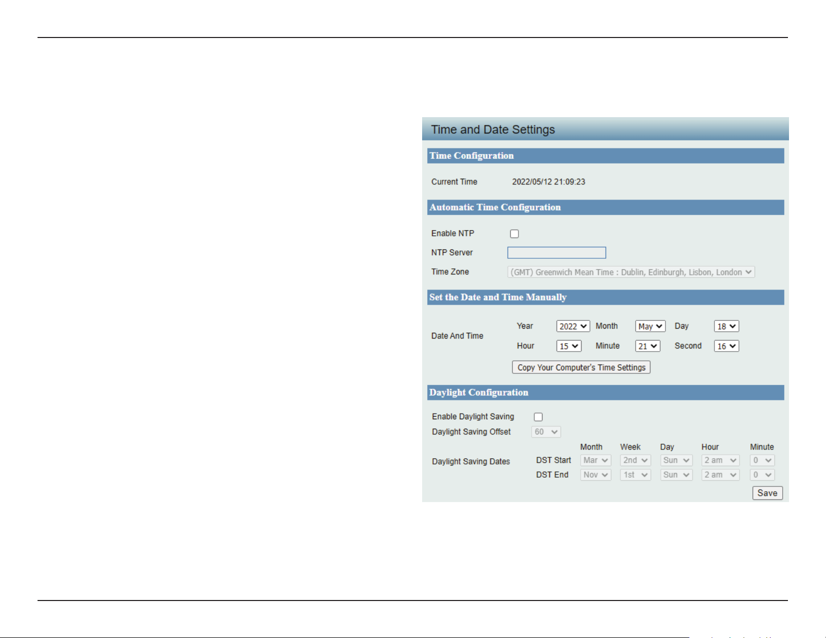This screenshot has width=826, height=638.
Task: Click the Current Time label
Action: click(x=454, y=182)
